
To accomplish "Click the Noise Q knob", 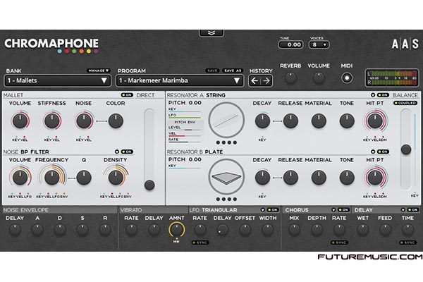I will click(84, 177).
